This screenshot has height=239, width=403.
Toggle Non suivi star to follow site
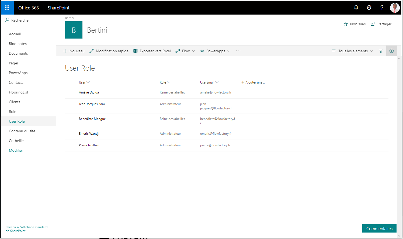pos(355,24)
